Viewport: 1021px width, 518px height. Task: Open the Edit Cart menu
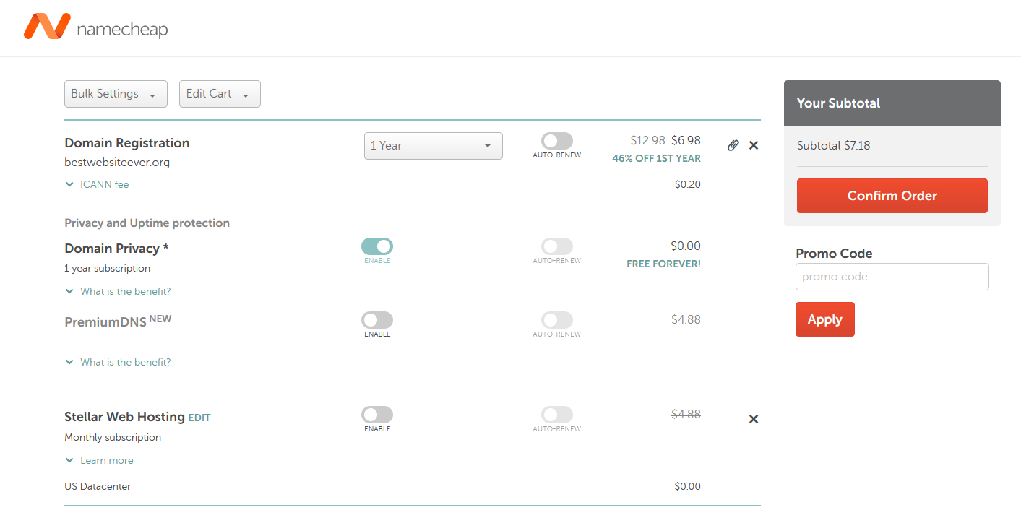[220, 94]
